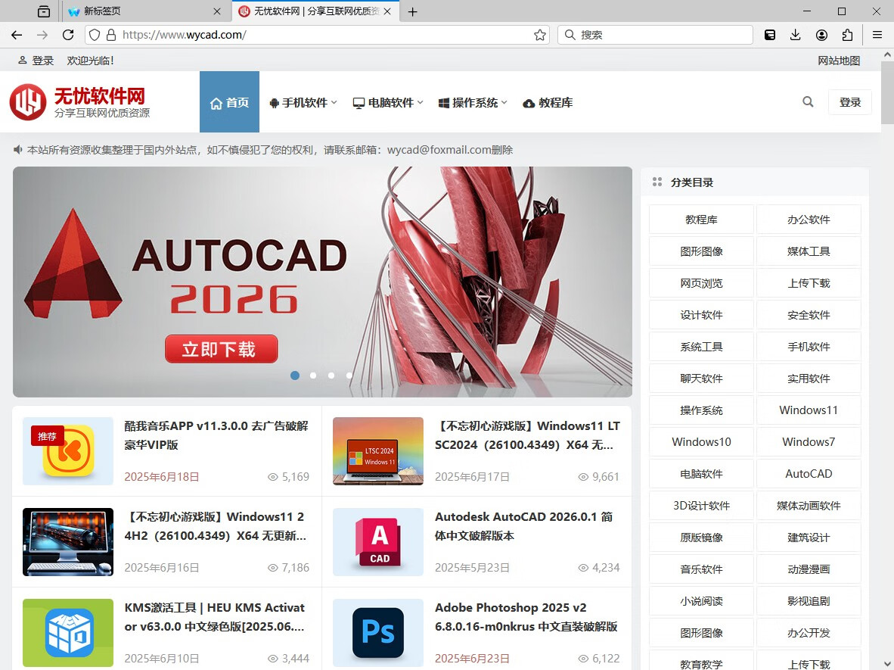Image resolution: width=894 pixels, height=670 pixels.
Task: Click the 无忧软件网 red logo icon
Action: (x=27, y=101)
